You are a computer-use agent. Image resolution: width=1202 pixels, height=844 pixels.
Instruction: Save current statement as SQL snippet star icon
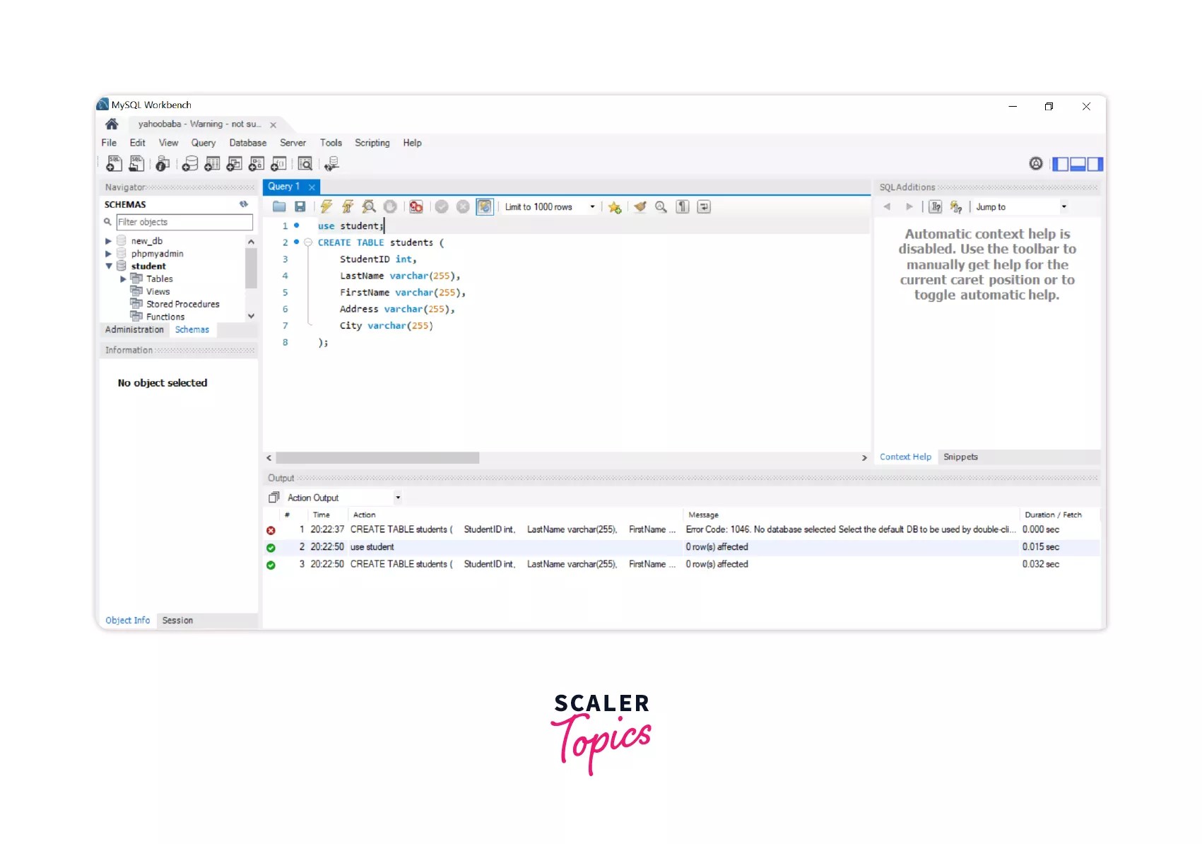pyautogui.click(x=614, y=206)
